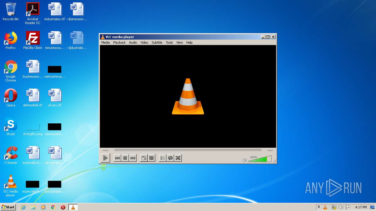Show hidden system tray icons
The image size is (376, 211).
point(319,207)
